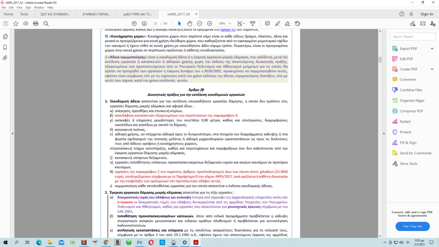Select the Highlight text pen tool
The image size is (439, 247).
coord(277,23)
